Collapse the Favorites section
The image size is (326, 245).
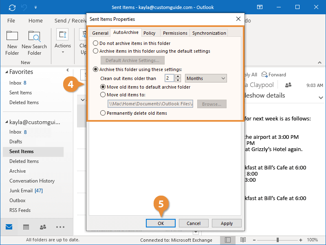pos(7,72)
